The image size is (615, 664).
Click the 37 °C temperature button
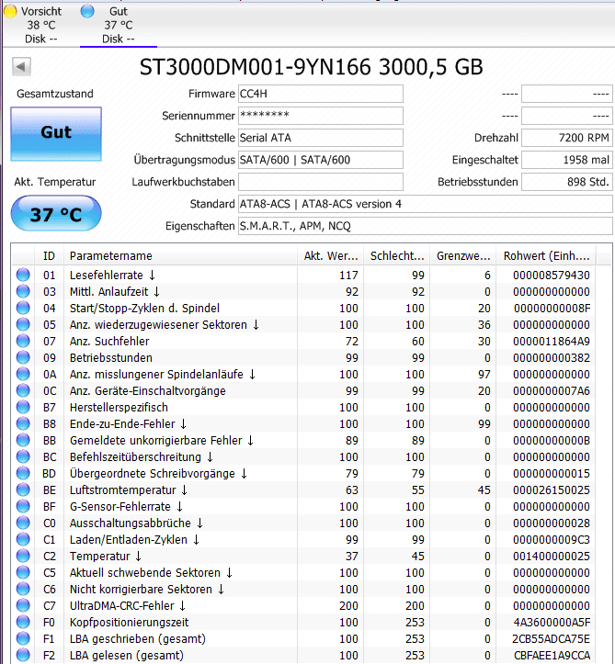coord(56,213)
